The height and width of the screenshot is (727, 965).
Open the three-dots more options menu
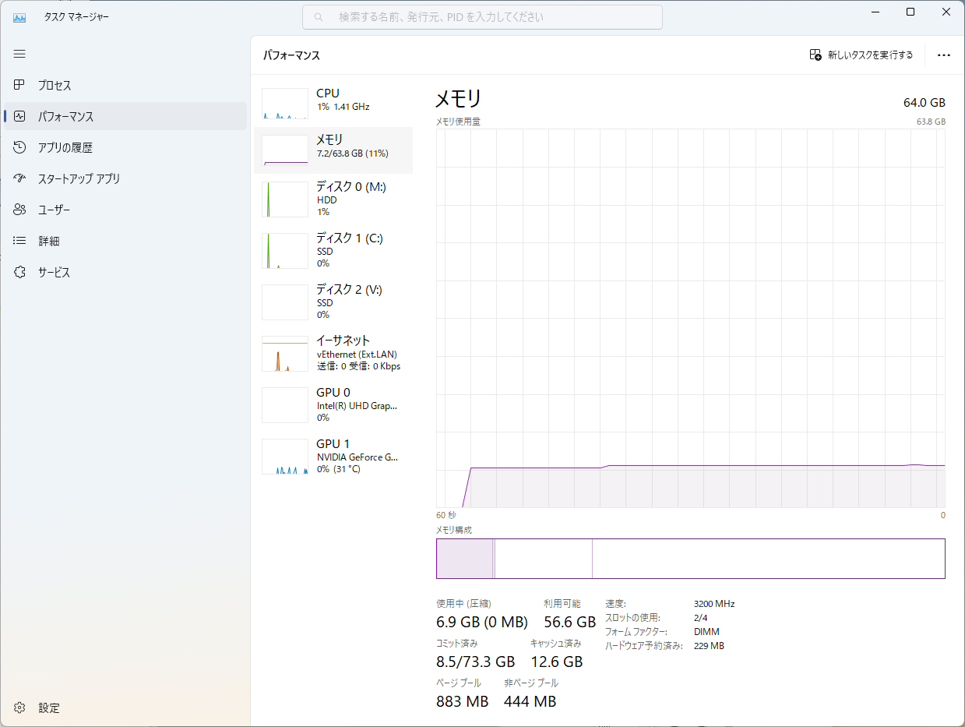pyautogui.click(x=944, y=55)
